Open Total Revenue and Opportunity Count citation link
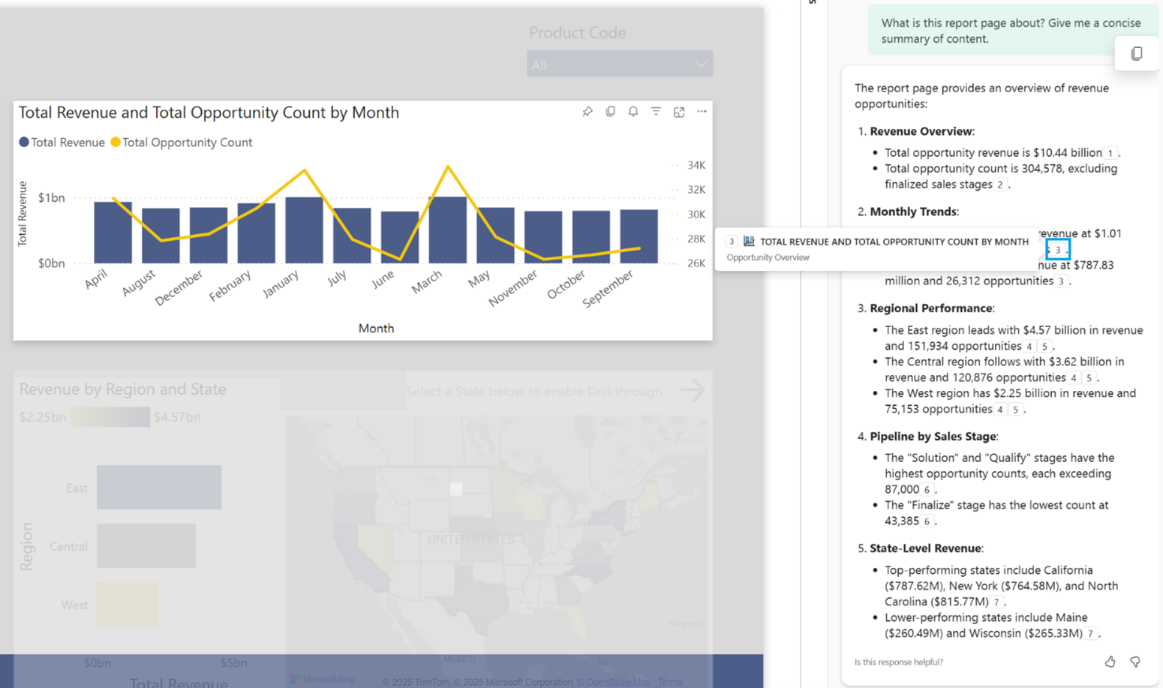The width and height of the screenshot is (1163, 688). [x=894, y=242]
